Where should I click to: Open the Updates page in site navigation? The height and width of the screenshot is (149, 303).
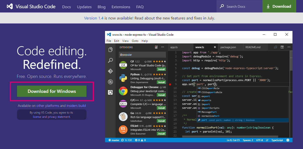click(x=84, y=7)
